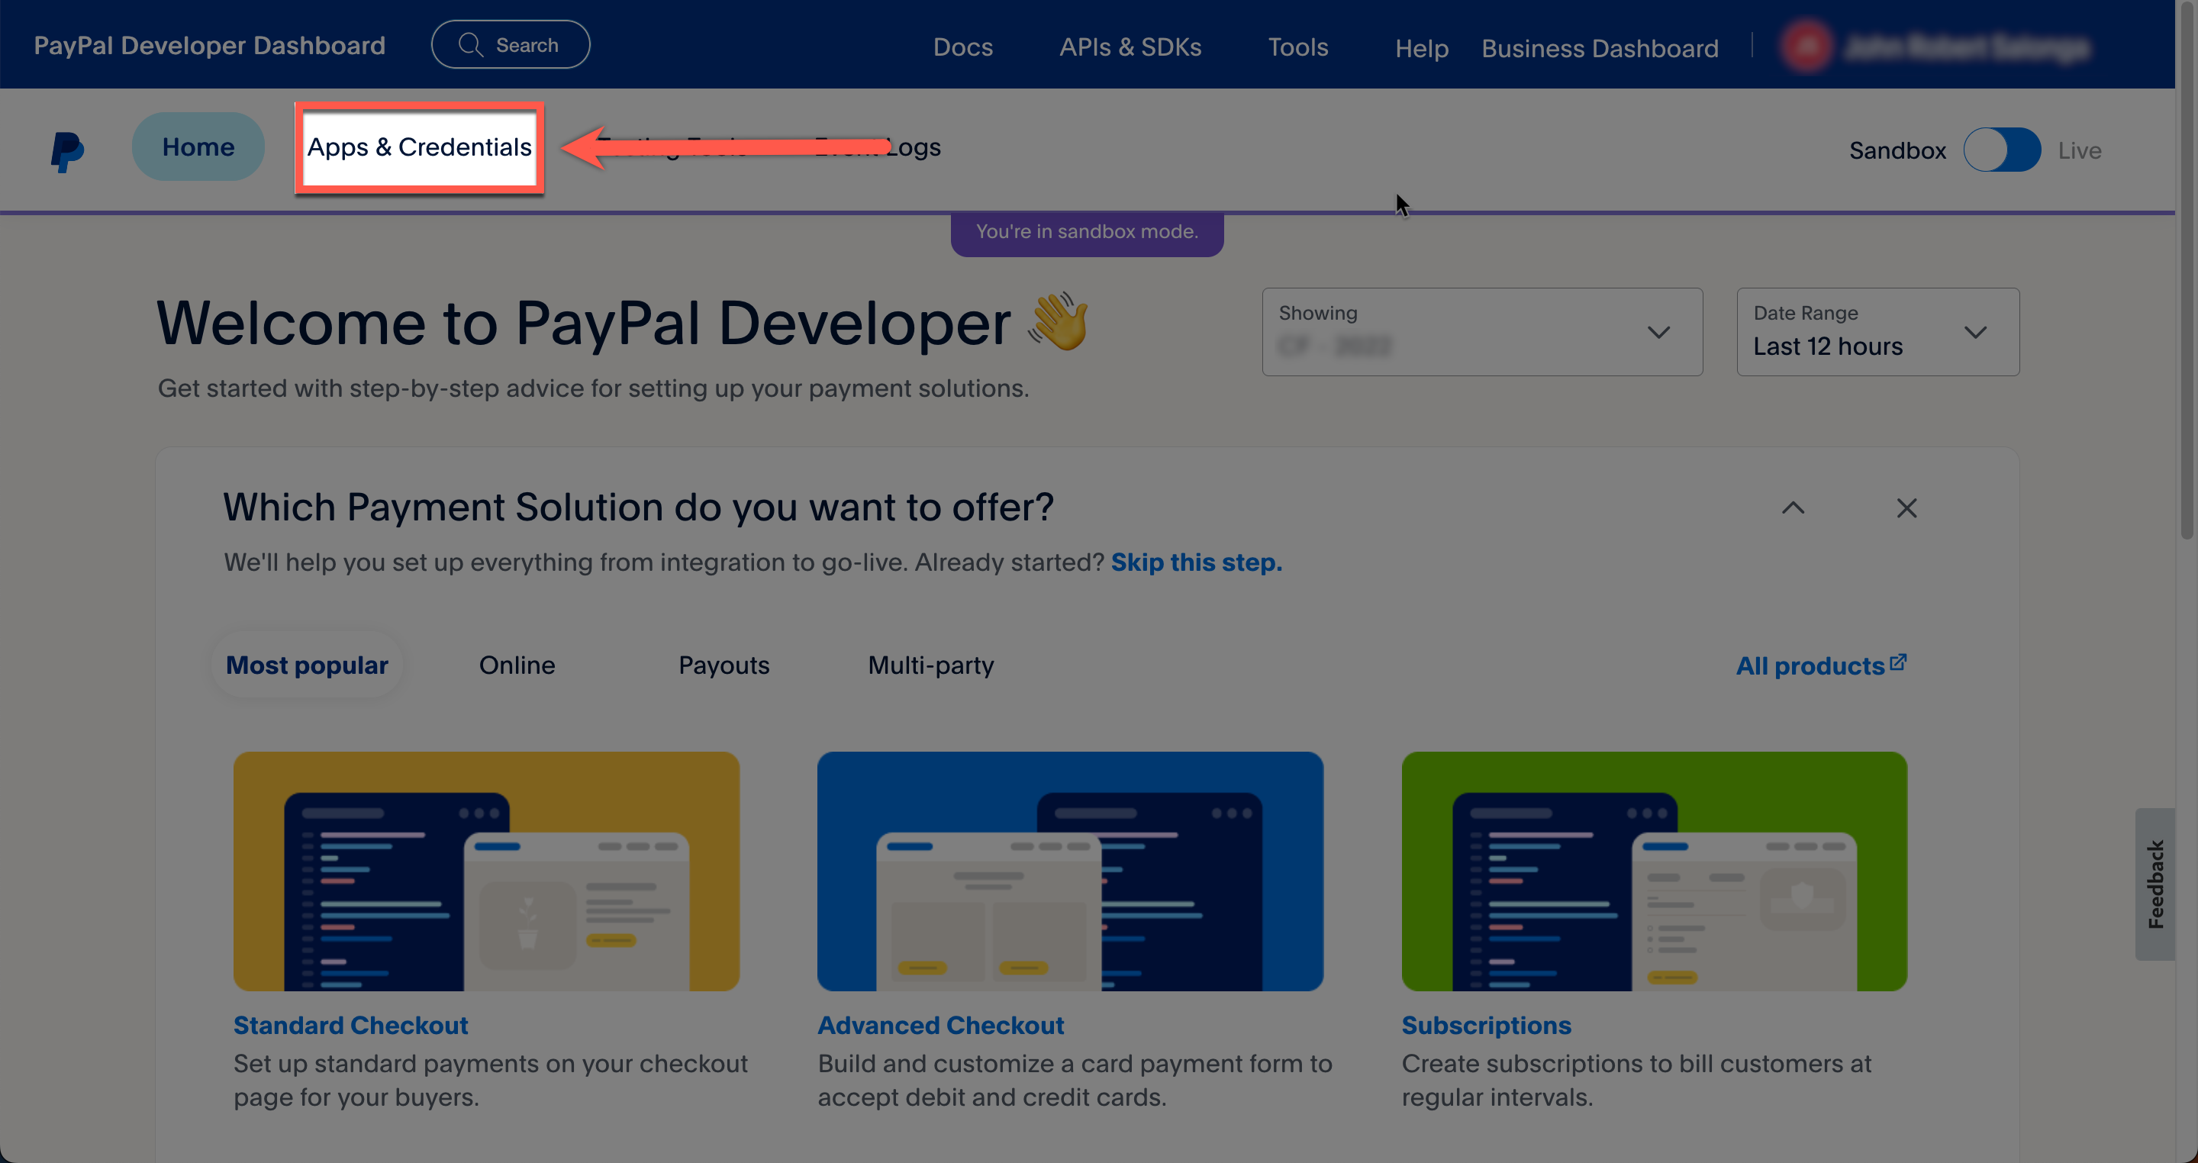Go to Business Dashboard
2198x1163 pixels.
click(x=1599, y=49)
